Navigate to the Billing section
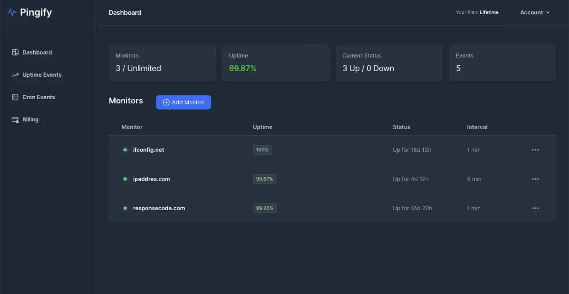Image resolution: width=569 pixels, height=294 pixels. point(30,120)
